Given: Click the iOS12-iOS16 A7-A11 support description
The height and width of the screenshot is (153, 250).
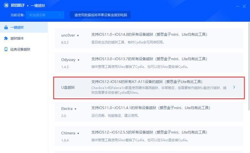Looking at the screenshot, I should (x=147, y=82).
